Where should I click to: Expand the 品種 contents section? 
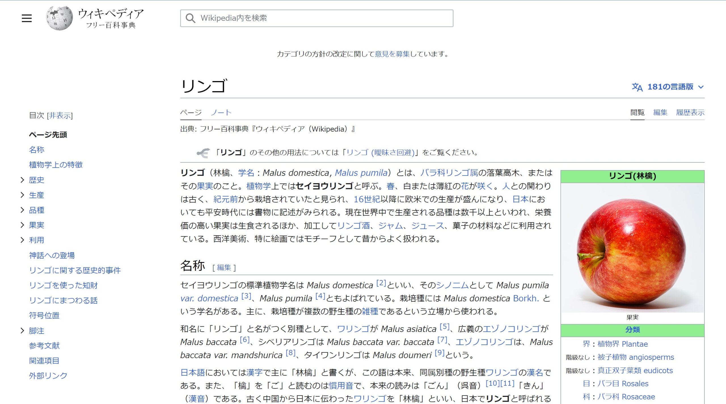pos(22,210)
